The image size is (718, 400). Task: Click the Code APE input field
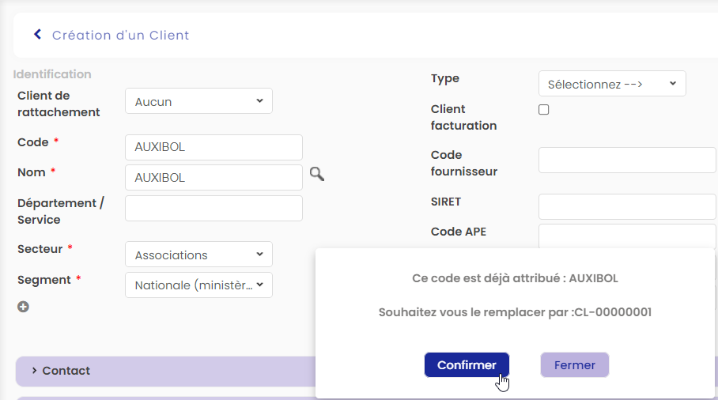pyautogui.click(x=626, y=236)
